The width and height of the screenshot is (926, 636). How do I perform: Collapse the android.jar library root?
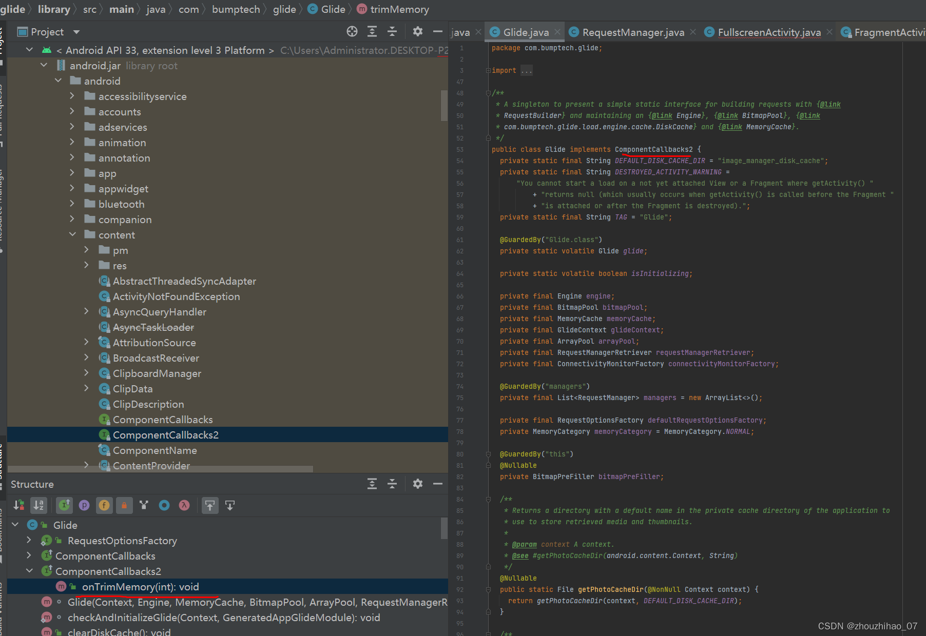[x=44, y=65]
